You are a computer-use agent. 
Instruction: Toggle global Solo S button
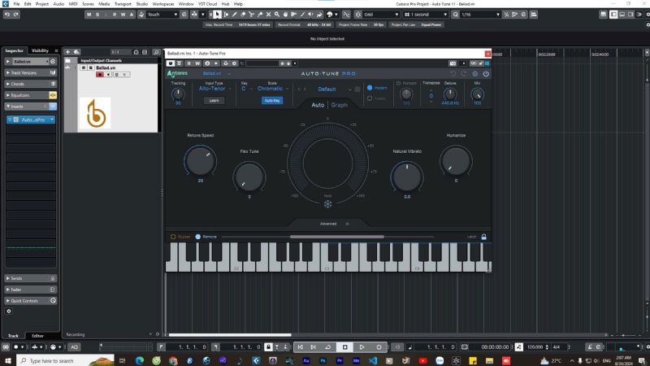pyautogui.click(x=97, y=15)
